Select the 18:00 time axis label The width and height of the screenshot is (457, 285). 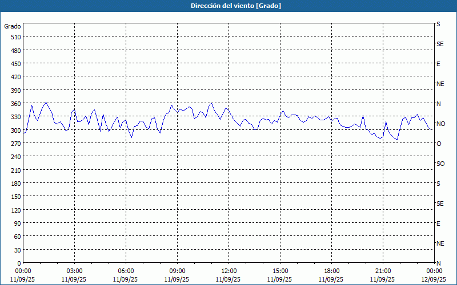(x=331, y=271)
